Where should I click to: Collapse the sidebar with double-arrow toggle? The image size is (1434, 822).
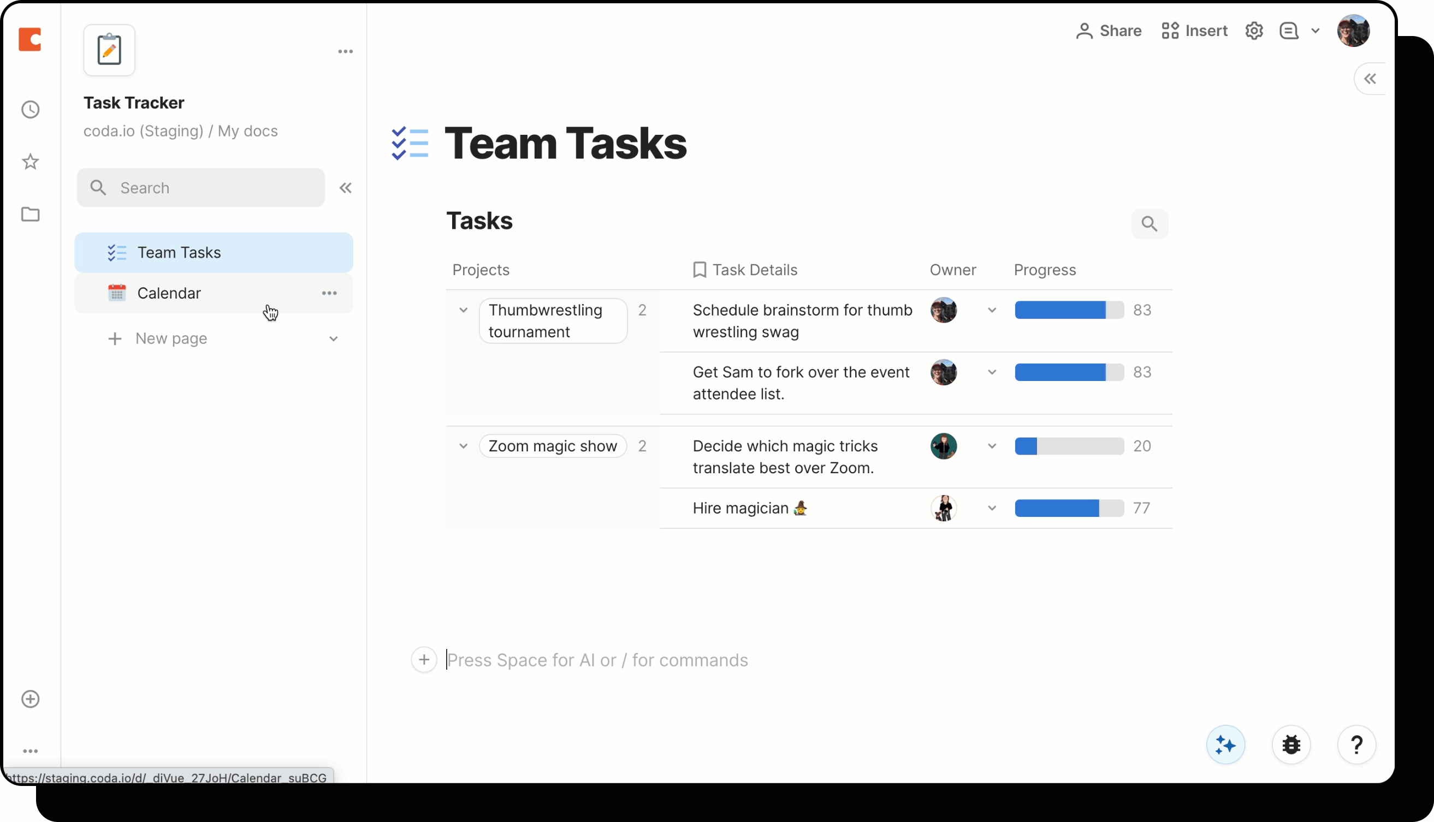[346, 187]
